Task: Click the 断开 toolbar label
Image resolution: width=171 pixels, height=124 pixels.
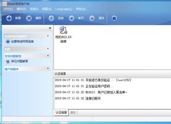Action: point(81,18)
